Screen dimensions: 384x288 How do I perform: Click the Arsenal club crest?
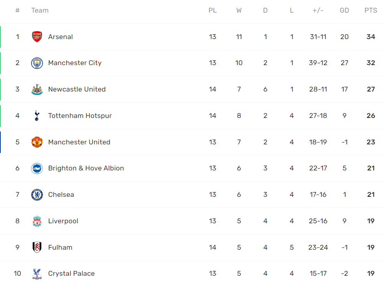pyautogui.click(x=37, y=37)
